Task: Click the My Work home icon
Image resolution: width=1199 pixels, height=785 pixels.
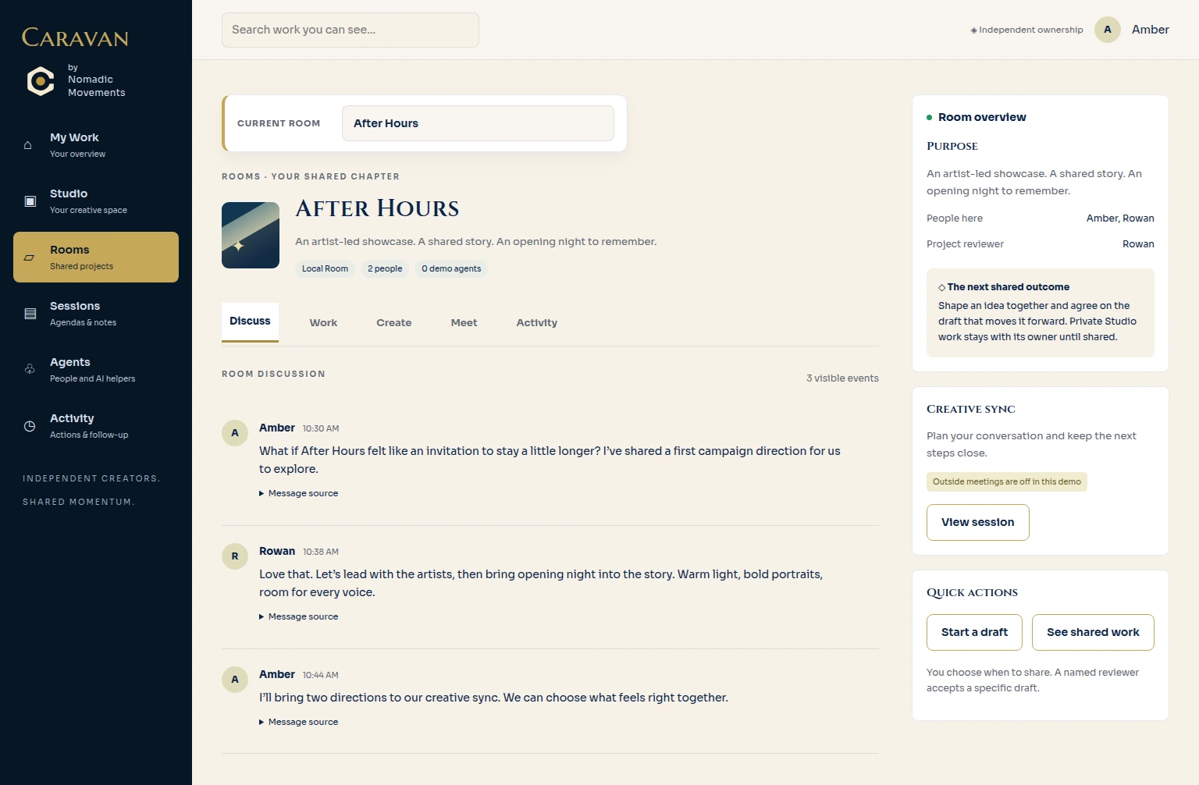Action: (28, 145)
